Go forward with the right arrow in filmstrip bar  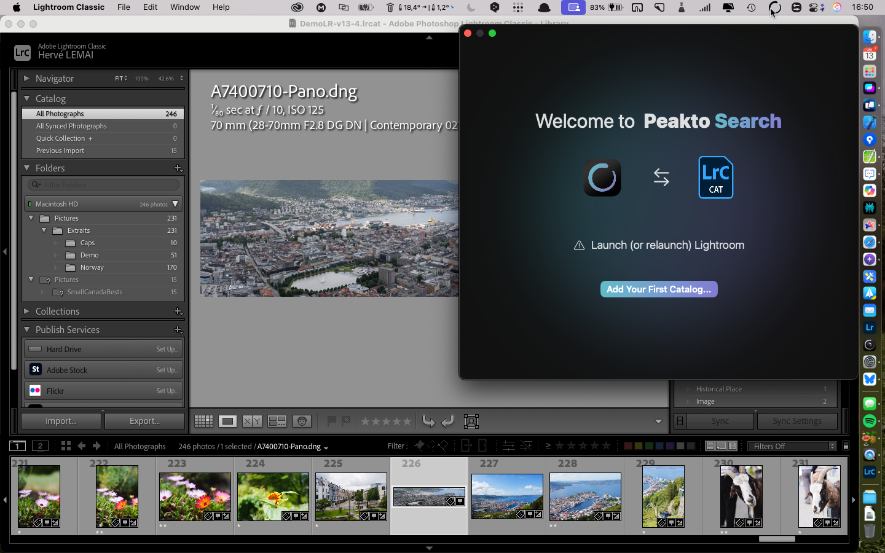point(96,446)
